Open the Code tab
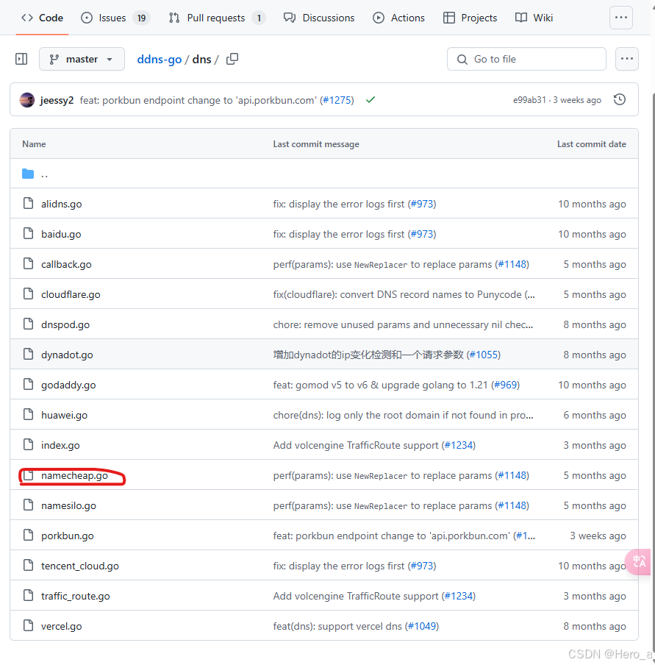Screen dimensions: 655x665 [x=42, y=18]
